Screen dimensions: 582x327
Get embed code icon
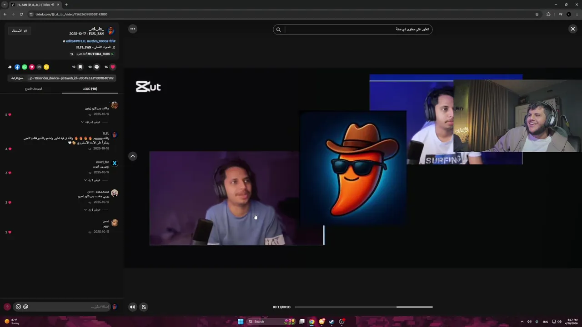(x=39, y=67)
